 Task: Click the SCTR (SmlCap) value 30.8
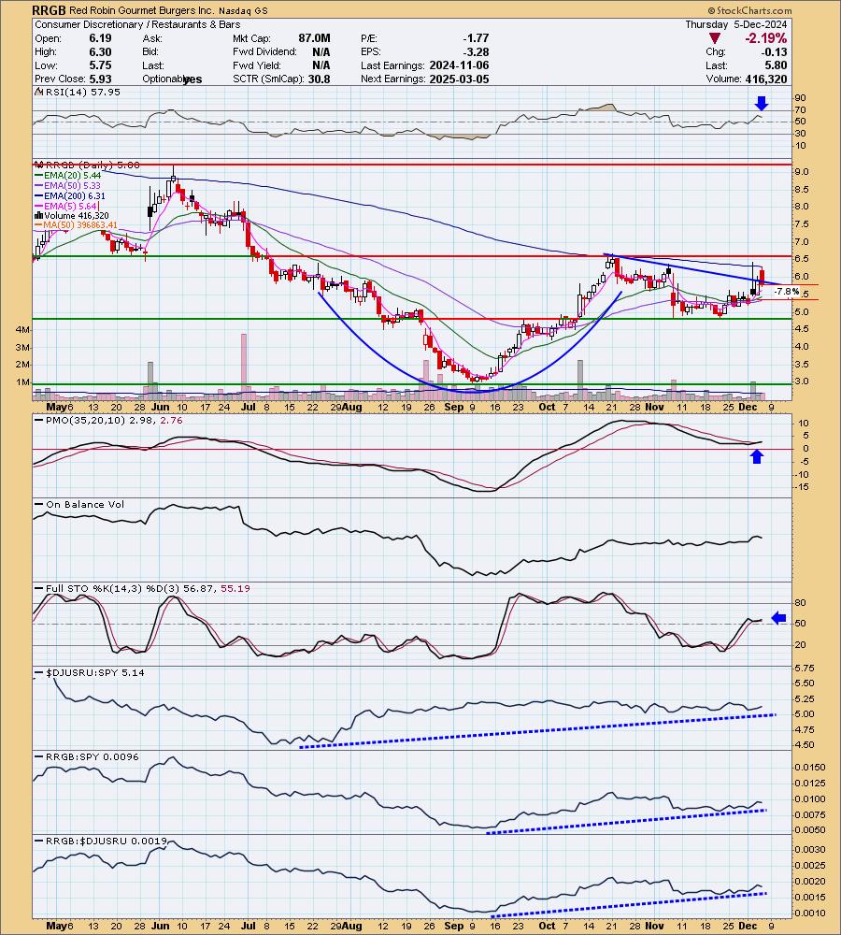(x=320, y=79)
